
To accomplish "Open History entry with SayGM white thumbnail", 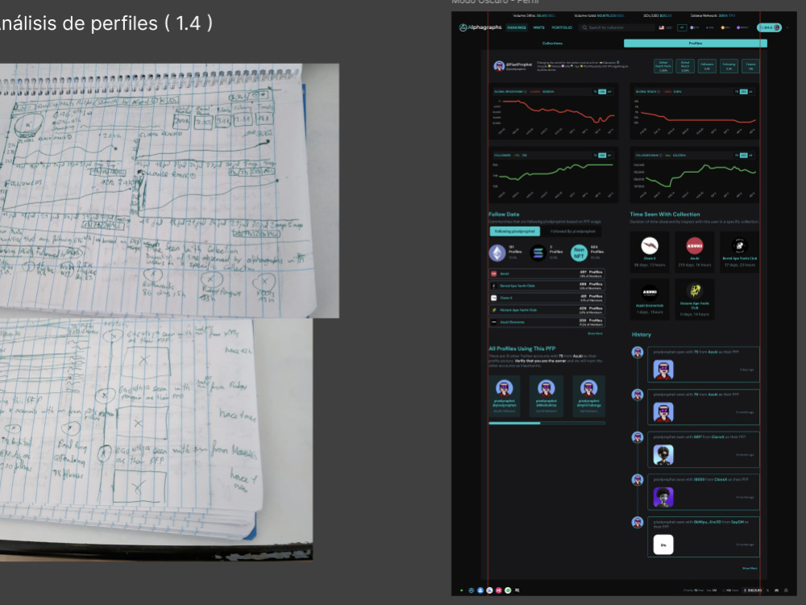I will [663, 544].
